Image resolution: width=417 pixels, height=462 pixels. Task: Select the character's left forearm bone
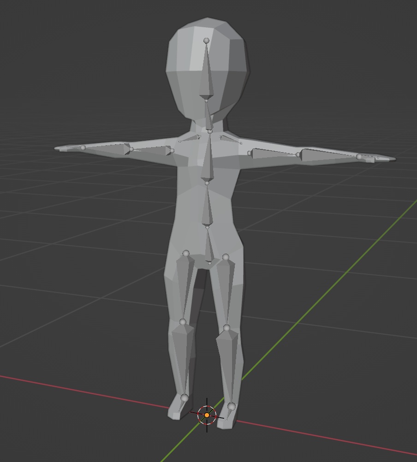328,155
